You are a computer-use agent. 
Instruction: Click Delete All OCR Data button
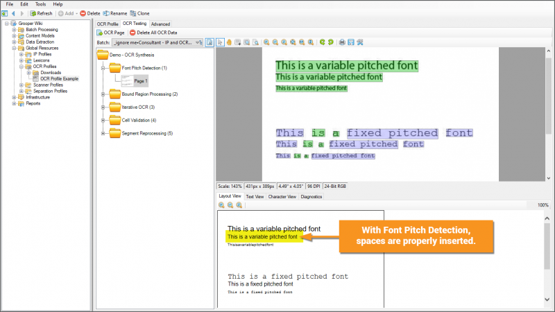(x=153, y=33)
